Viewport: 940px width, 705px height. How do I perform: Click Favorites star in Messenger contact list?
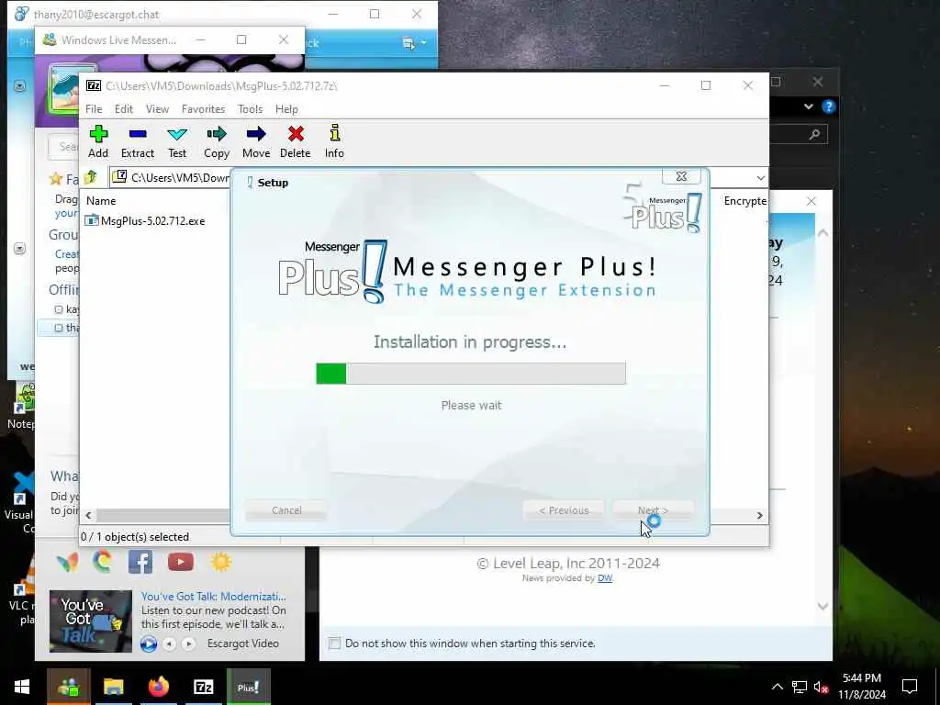click(x=56, y=179)
